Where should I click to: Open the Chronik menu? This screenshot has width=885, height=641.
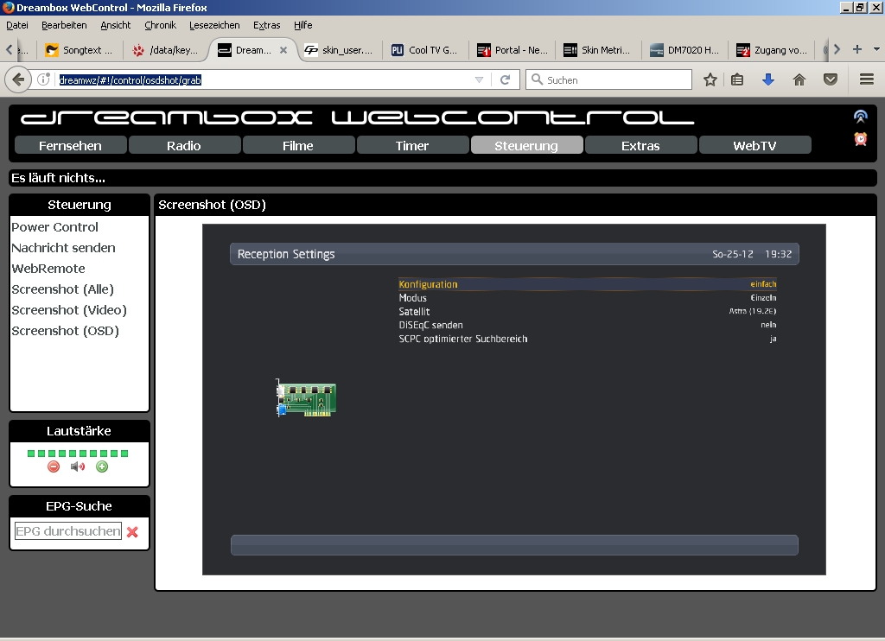(x=160, y=25)
